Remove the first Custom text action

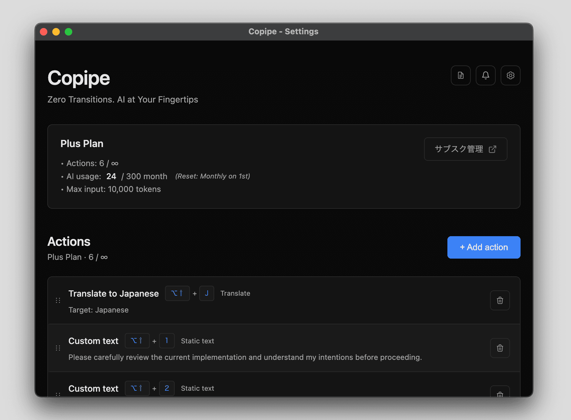click(x=500, y=348)
